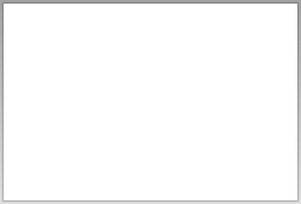301x204 pixels.
Task: Click the gray border below the white canvas
Action: [x=150, y=202]
